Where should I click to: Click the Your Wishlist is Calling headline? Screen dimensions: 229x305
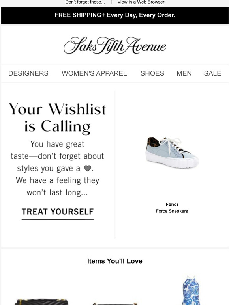tap(58, 117)
